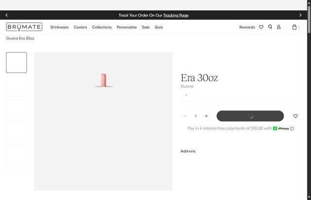Screen dimensions: 311x200
Task: Decrease quantity with minus button
Action: [185, 116]
